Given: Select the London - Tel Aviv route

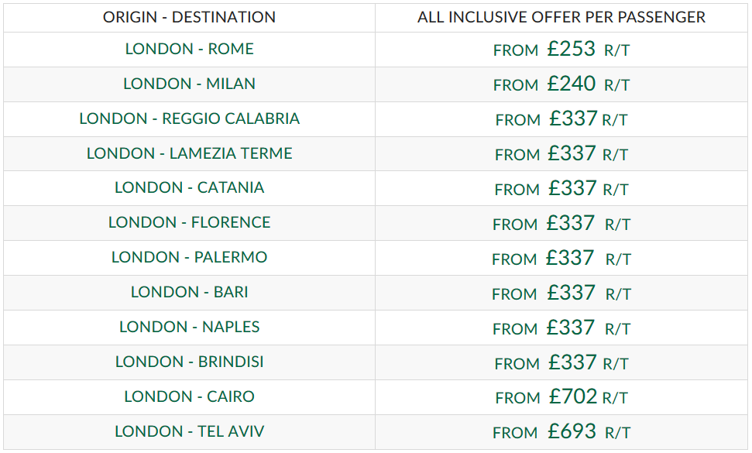Looking at the screenshot, I should 189,431.
